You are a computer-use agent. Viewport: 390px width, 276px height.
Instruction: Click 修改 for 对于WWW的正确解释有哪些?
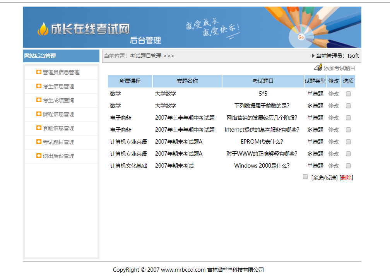click(x=334, y=154)
